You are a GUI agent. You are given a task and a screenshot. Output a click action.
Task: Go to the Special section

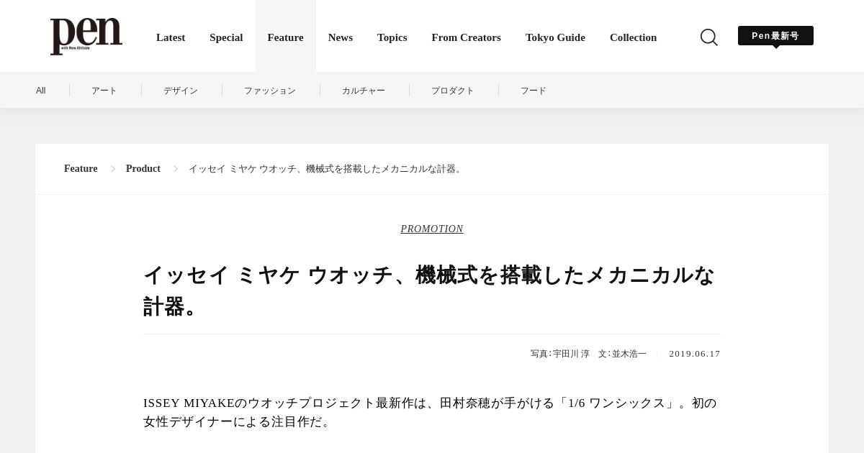pyautogui.click(x=226, y=37)
